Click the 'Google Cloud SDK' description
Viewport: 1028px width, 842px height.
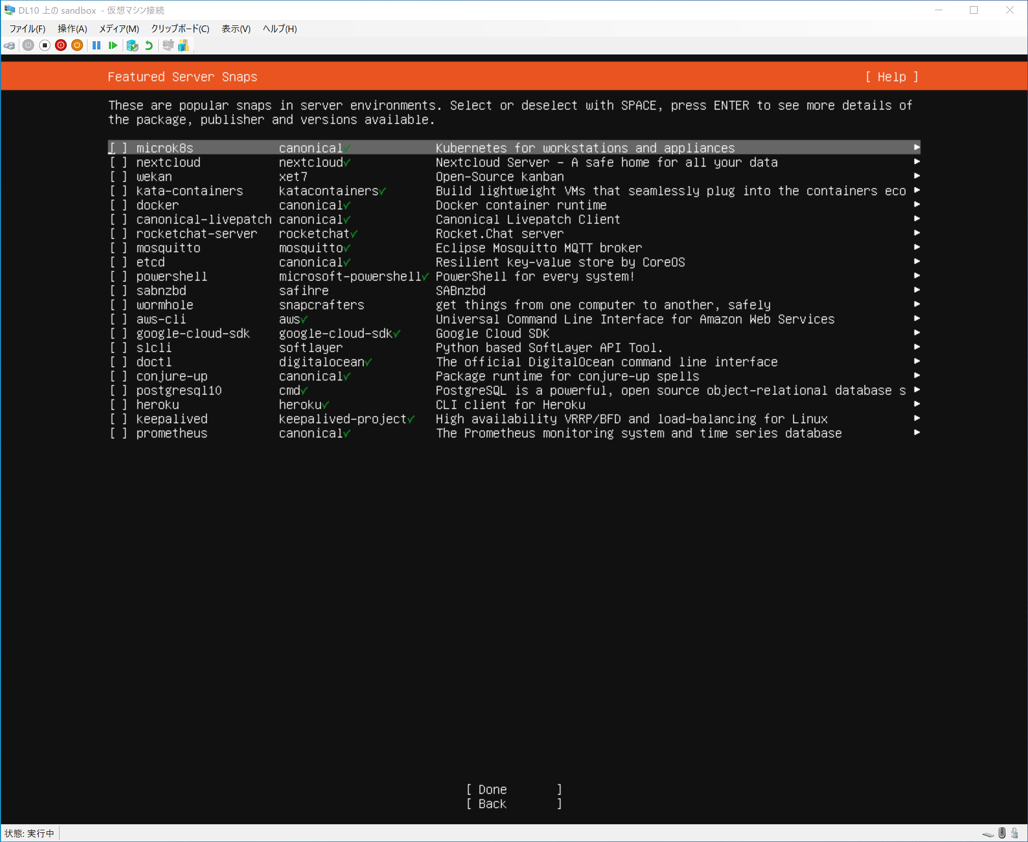(x=492, y=333)
